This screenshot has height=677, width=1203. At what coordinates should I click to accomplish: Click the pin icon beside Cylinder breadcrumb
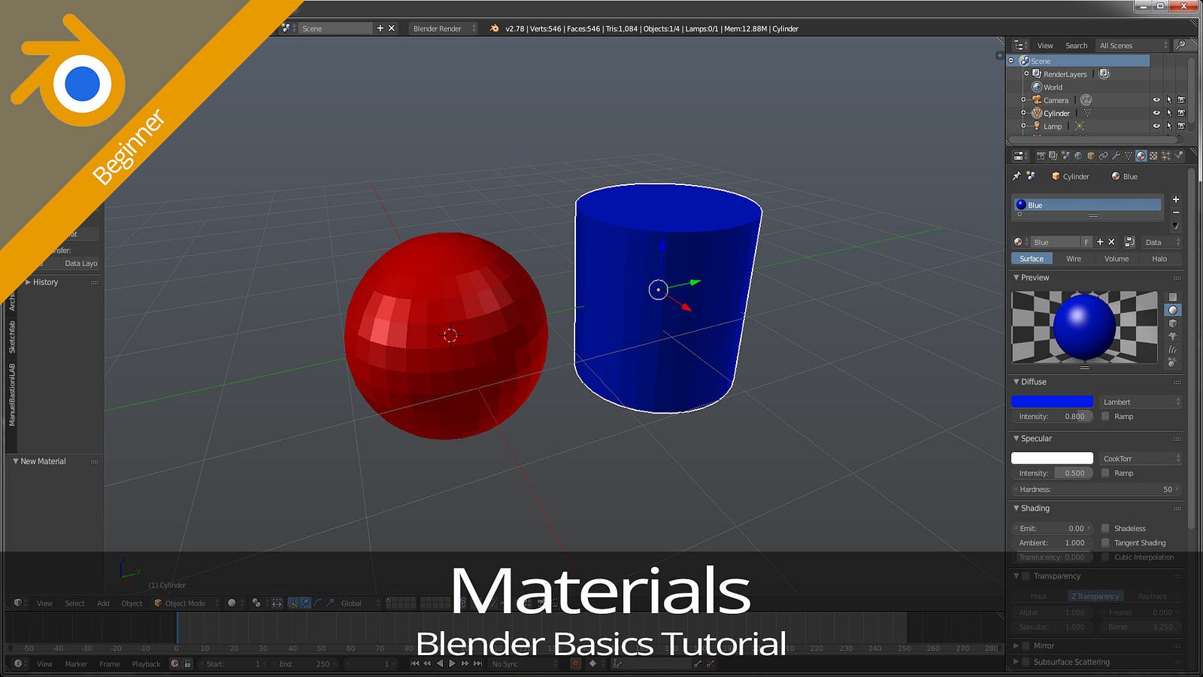click(x=1017, y=175)
